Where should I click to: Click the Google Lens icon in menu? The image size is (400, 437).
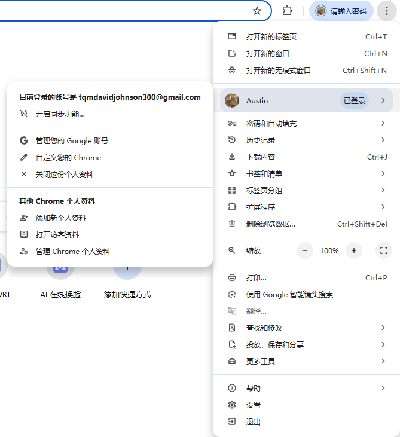click(232, 294)
